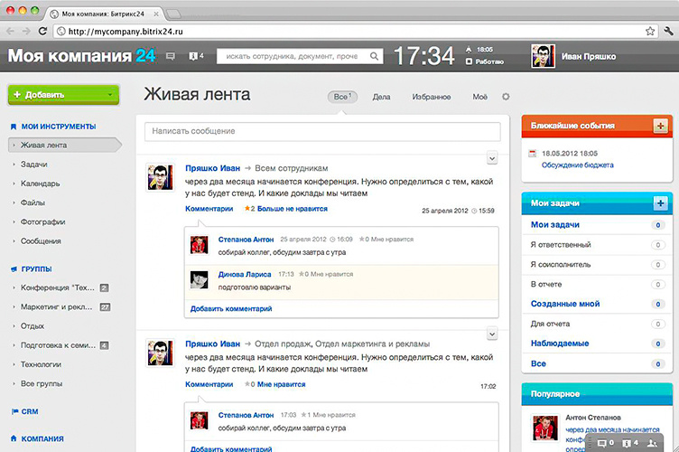Screen dimensions: 679x452
Task: Select the Все feed filter tab
Action: click(342, 97)
